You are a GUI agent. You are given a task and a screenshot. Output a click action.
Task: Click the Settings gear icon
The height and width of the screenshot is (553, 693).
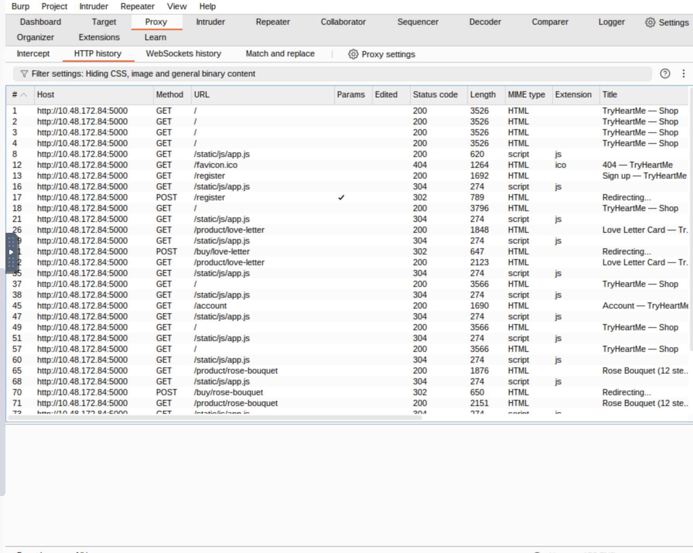pyautogui.click(x=650, y=22)
